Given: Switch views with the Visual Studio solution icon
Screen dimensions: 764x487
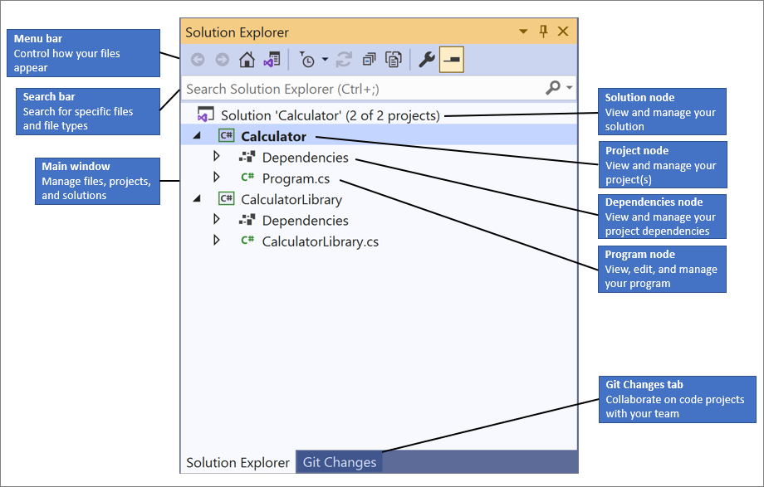Looking at the screenshot, I should [x=272, y=60].
